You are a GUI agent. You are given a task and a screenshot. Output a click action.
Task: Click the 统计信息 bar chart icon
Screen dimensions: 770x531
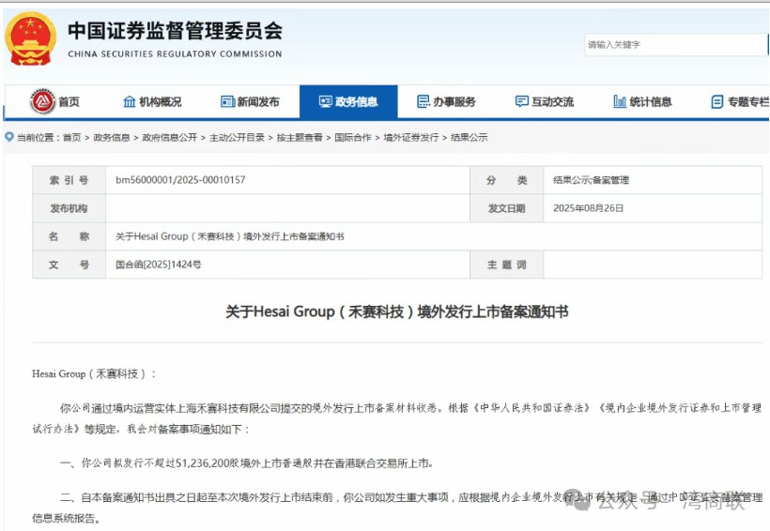click(x=619, y=101)
